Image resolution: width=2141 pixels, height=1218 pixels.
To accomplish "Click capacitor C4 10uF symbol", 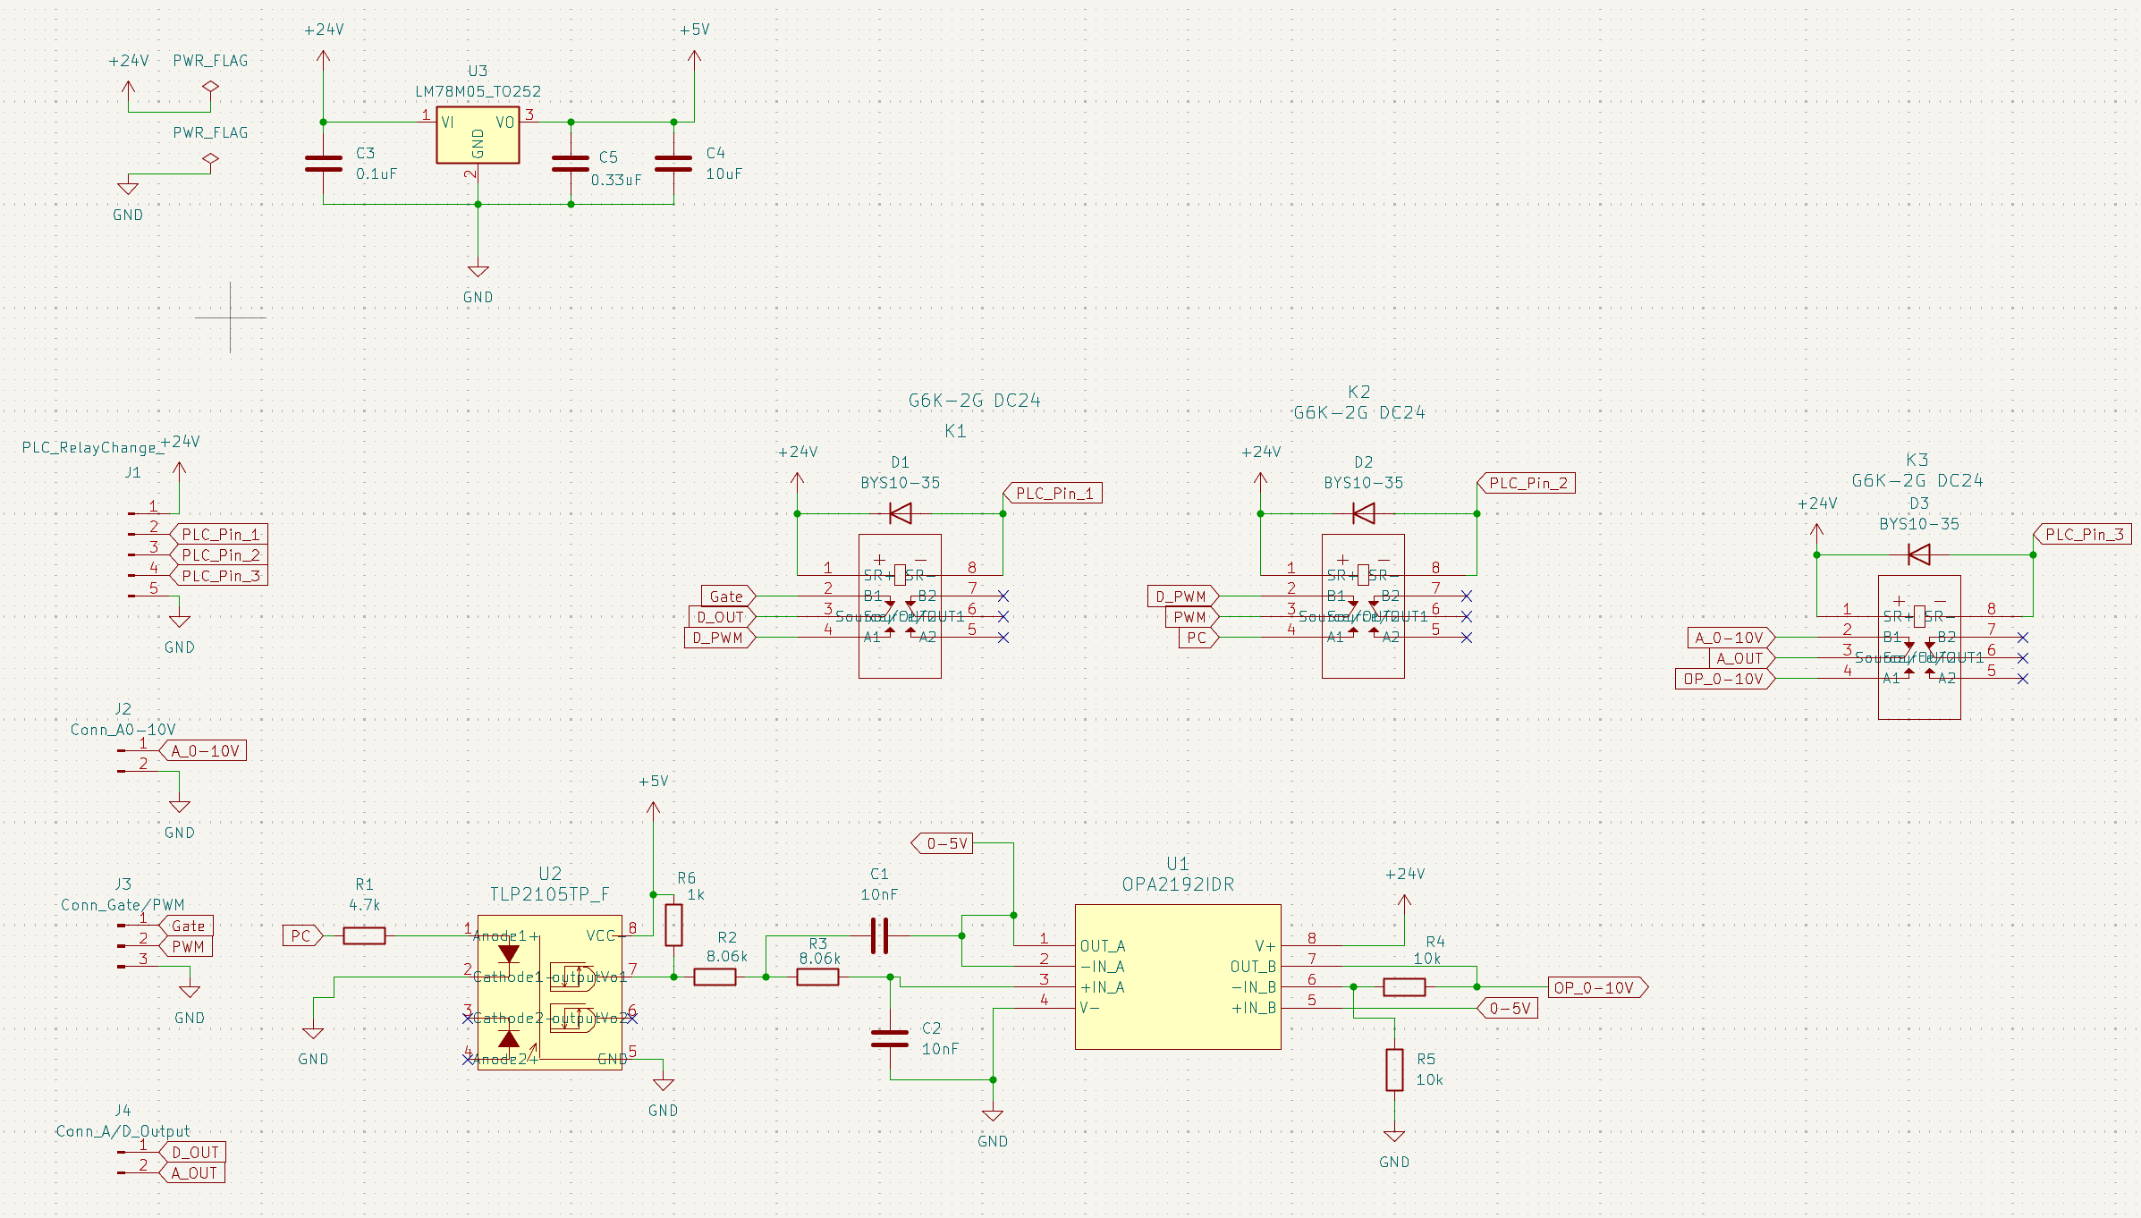I will (x=673, y=163).
